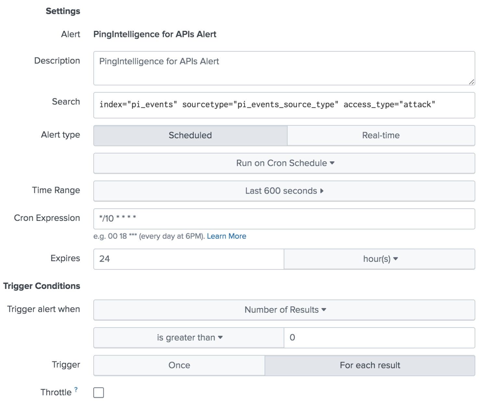Click the Cron Expression label
Screen dimensions: 485x406
coord(47,218)
